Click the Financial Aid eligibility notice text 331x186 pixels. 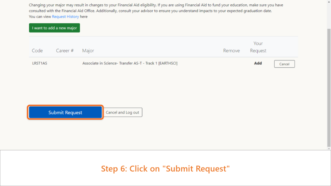[x=156, y=8]
